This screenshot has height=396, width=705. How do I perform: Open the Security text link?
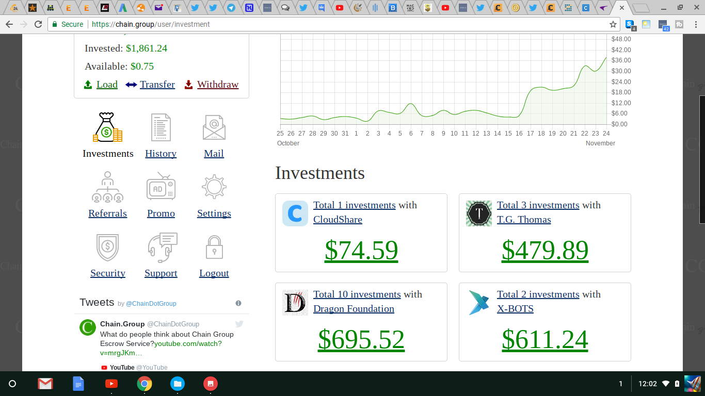[x=108, y=273]
